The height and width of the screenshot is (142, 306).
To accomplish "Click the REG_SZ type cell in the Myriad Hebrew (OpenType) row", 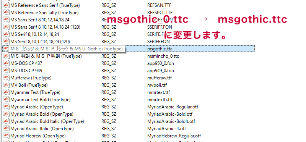I will pos(109,136).
